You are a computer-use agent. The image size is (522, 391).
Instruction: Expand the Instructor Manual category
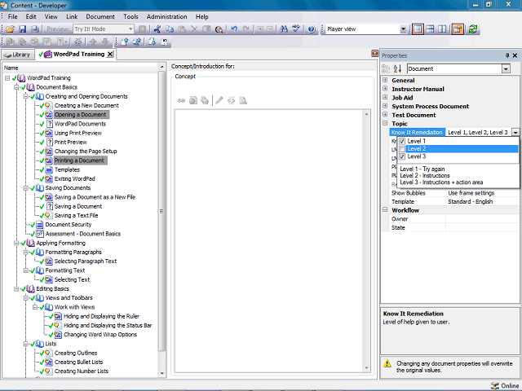click(x=385, y=89)
